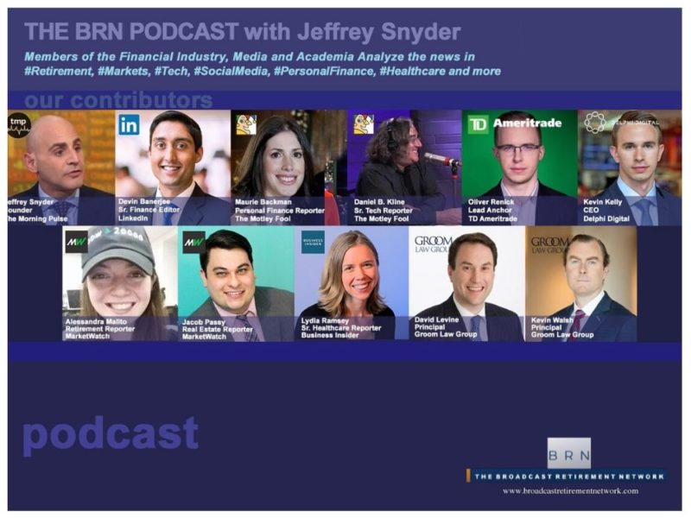This screenshot has width=691, height=518.
Task: Click the 'Kevin Kelly' name caption
Action: click(x=602, y=202)
